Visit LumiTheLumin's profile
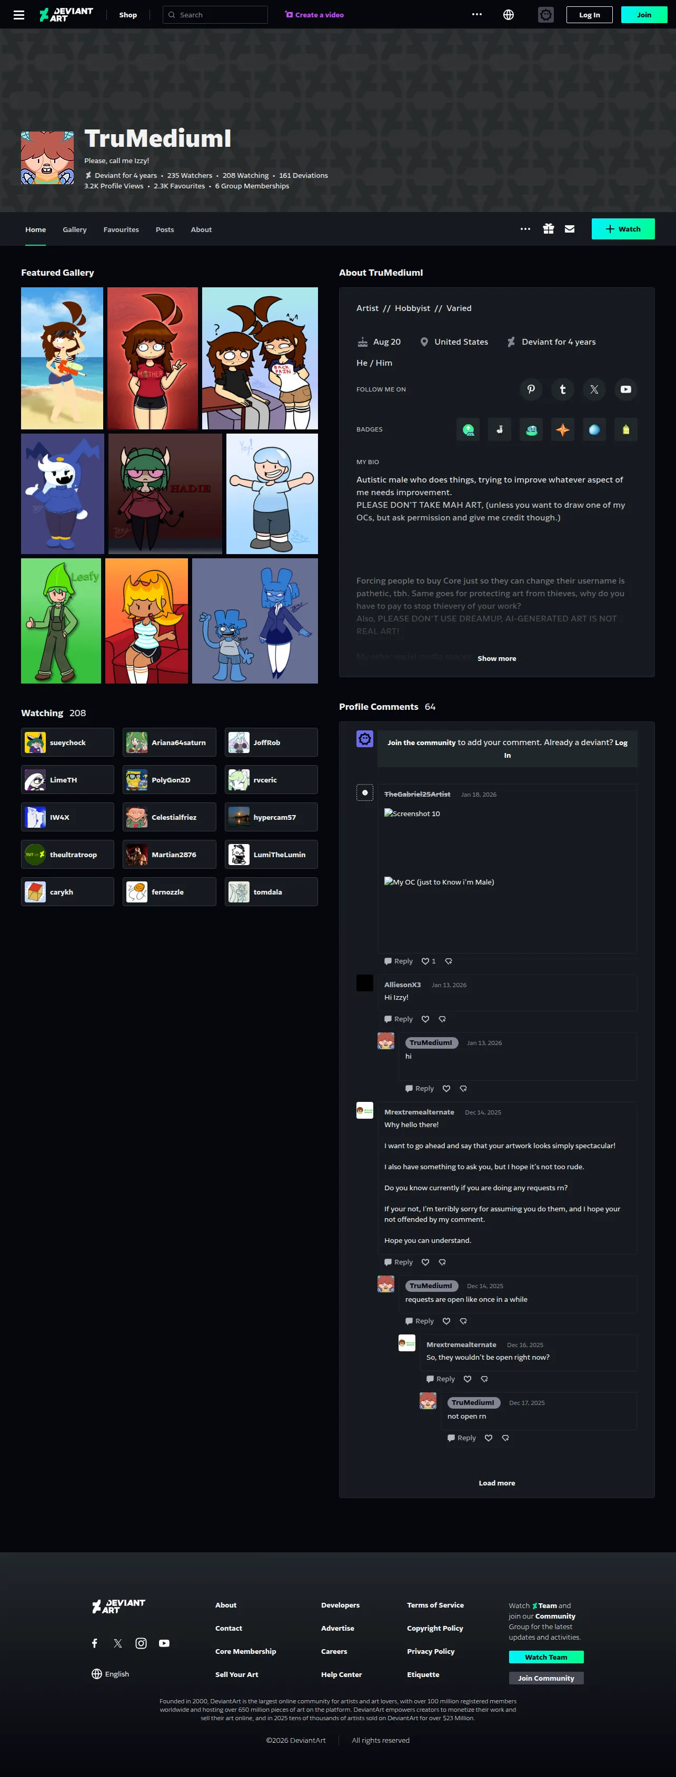 [x=271, y=854]
